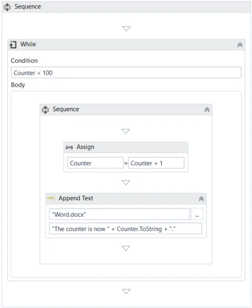Collapse the inner Sequence activity
Screen dimensions: 252x308
[207, 110]
